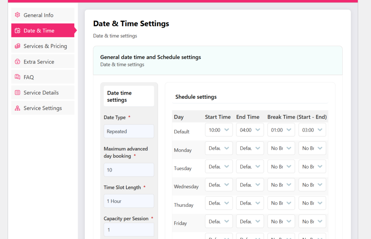Open Wednesday break start dropdown
Viewport: 371px width, 239px height.
[281, 185]
